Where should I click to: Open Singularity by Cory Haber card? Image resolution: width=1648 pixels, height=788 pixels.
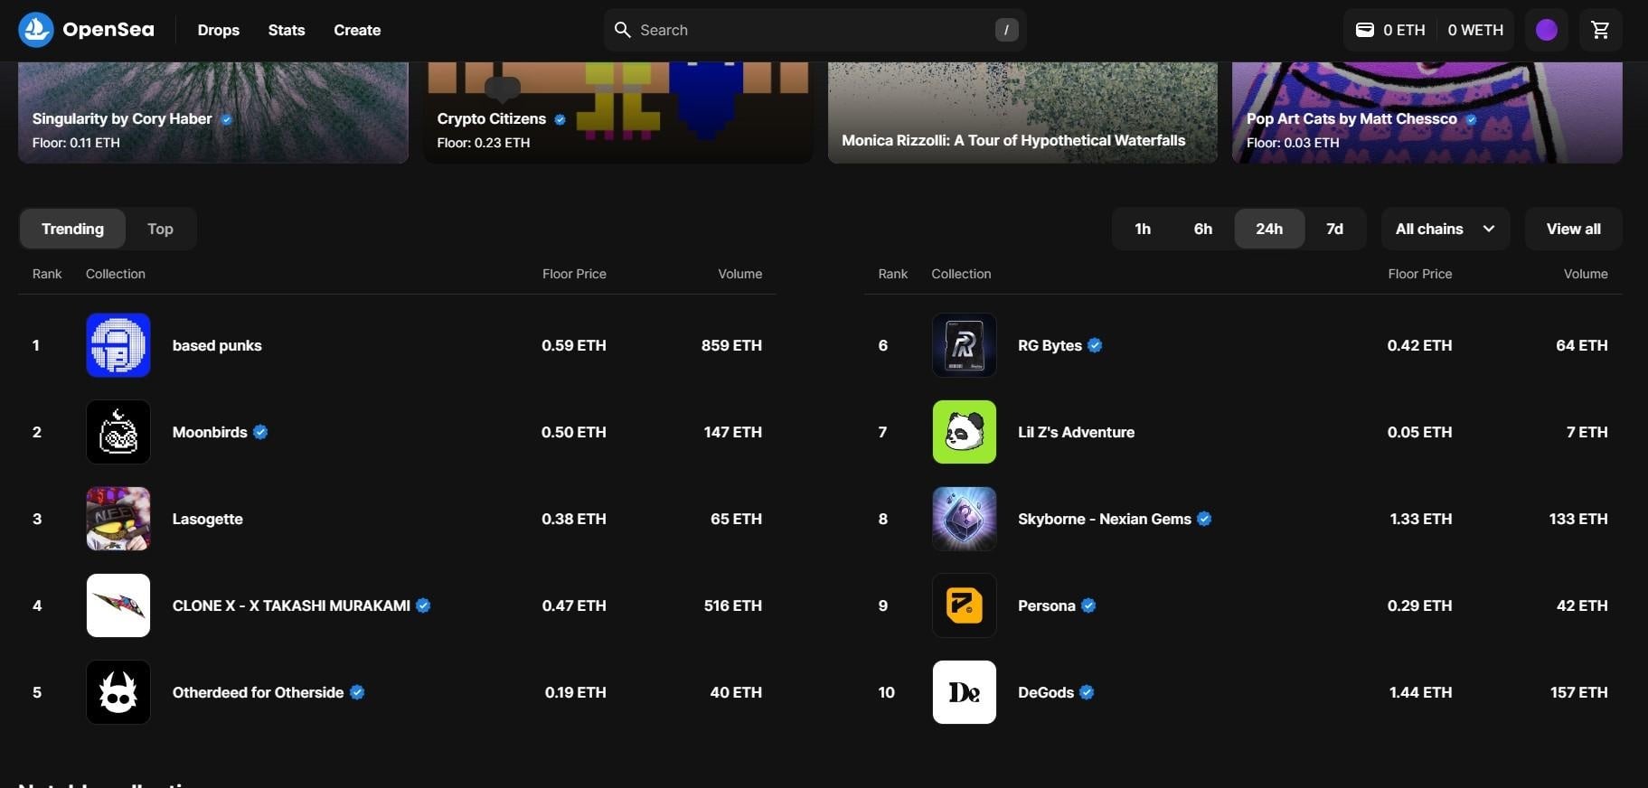tap(213, 112)
